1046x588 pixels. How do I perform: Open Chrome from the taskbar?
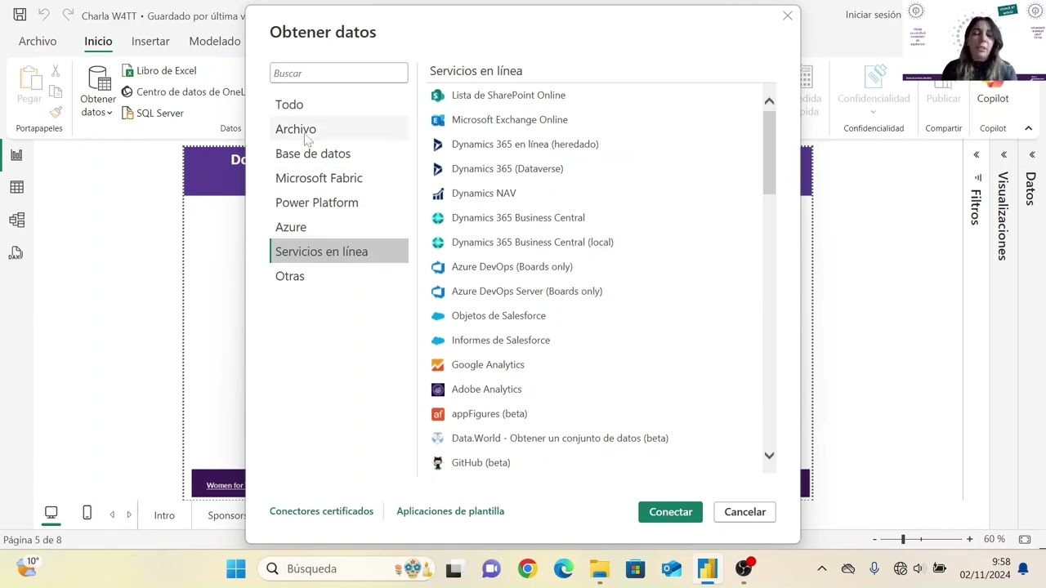click(x=527, y=568)
